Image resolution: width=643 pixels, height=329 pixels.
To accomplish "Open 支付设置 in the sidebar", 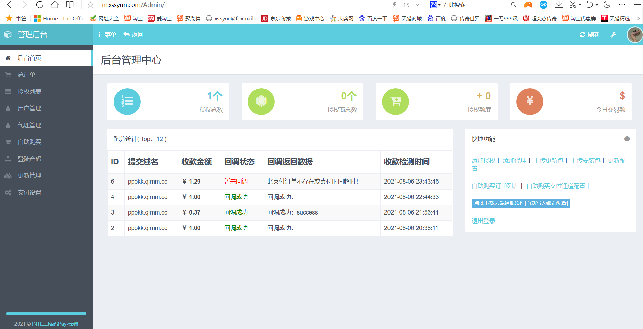I will [46, 193].
